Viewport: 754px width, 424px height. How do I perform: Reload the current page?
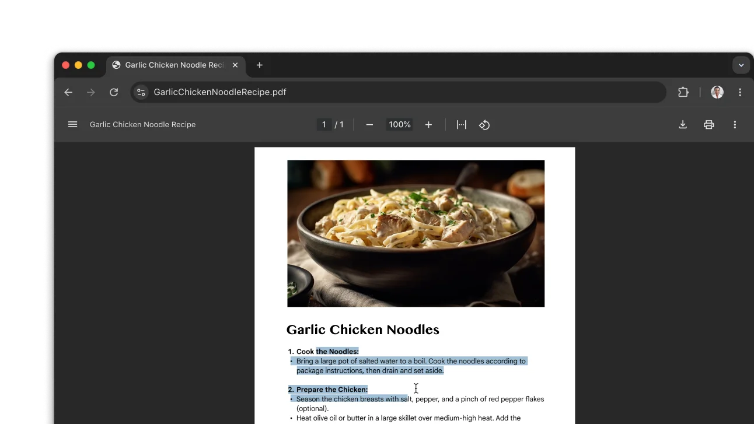[x=114, y=92]
